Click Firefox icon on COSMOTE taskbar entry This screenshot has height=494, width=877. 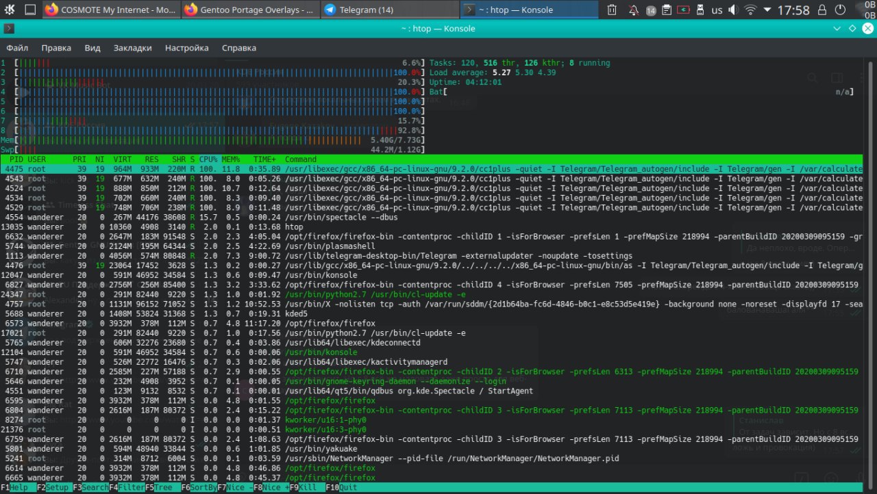[x=52, y=10]
